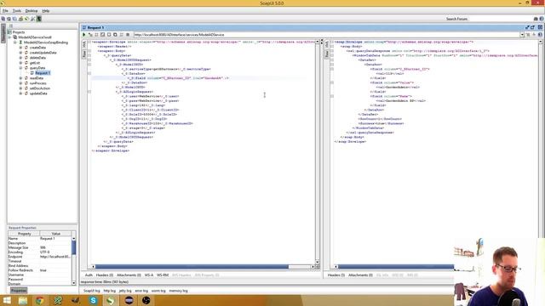Show the memory log
Image resolution: width=545 pixels, height=306 pixels.
[x=178, y=291]
